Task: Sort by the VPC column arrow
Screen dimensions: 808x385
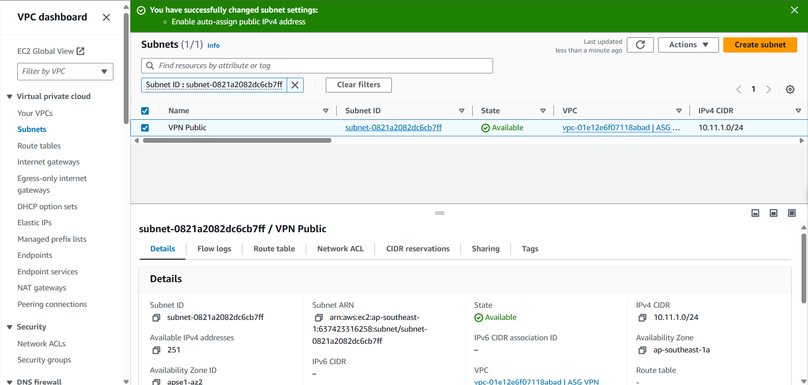Action: click(x=679, y=111)
